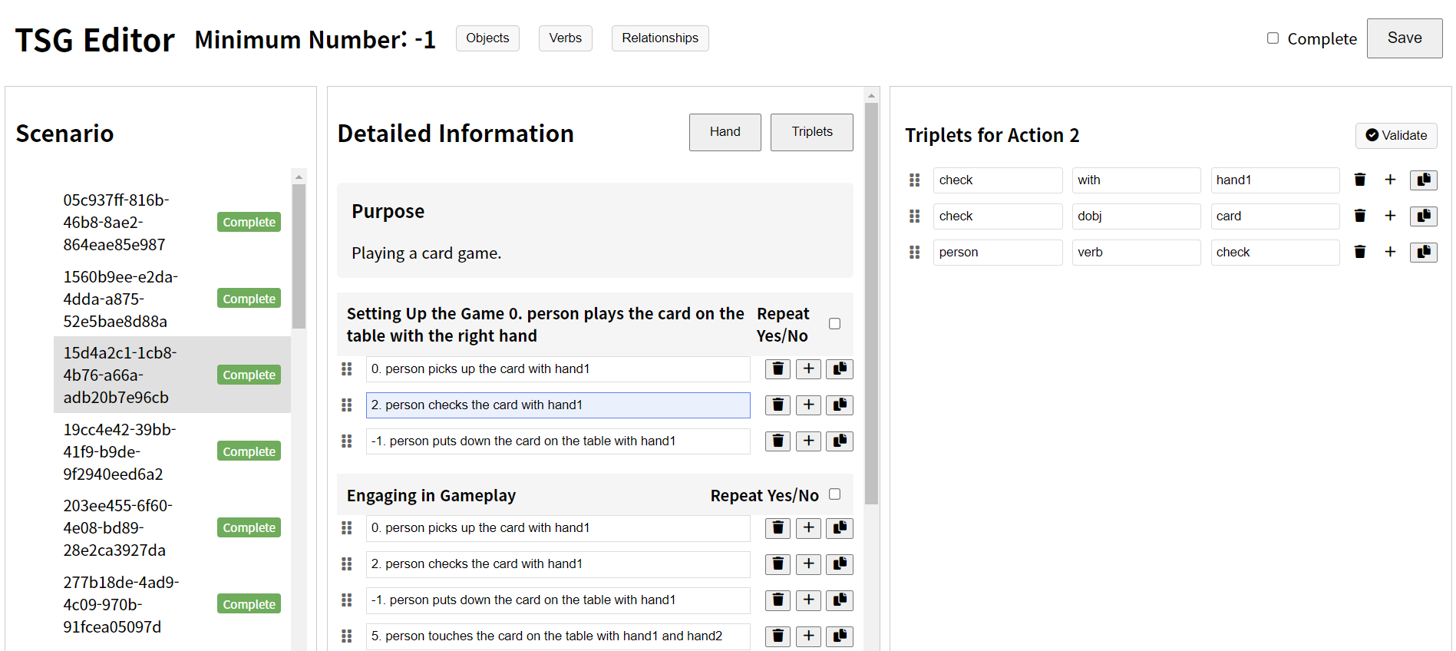Image resolution: width=1456 pixels, height=651 pixels.
Task: Add action after '2. person checks the card' in Setting Up
Action: tap(808, 405)
